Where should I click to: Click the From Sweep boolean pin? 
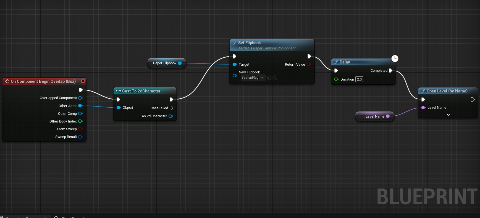pos(80,129)
